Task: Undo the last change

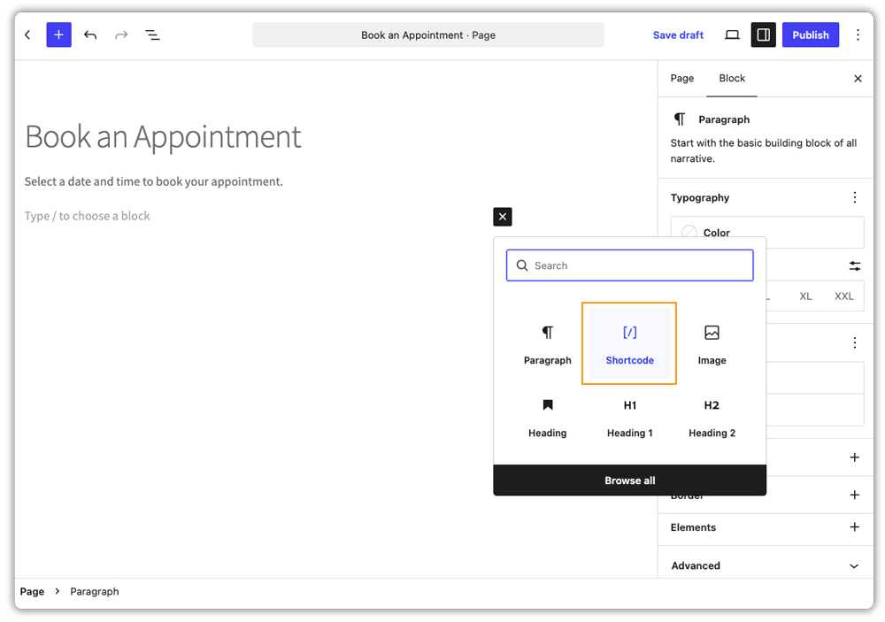Action: coord(90,35)
